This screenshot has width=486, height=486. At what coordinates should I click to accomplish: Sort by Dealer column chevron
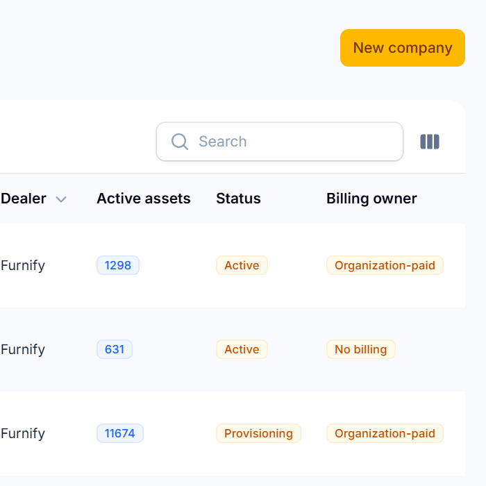coord(61,199)
